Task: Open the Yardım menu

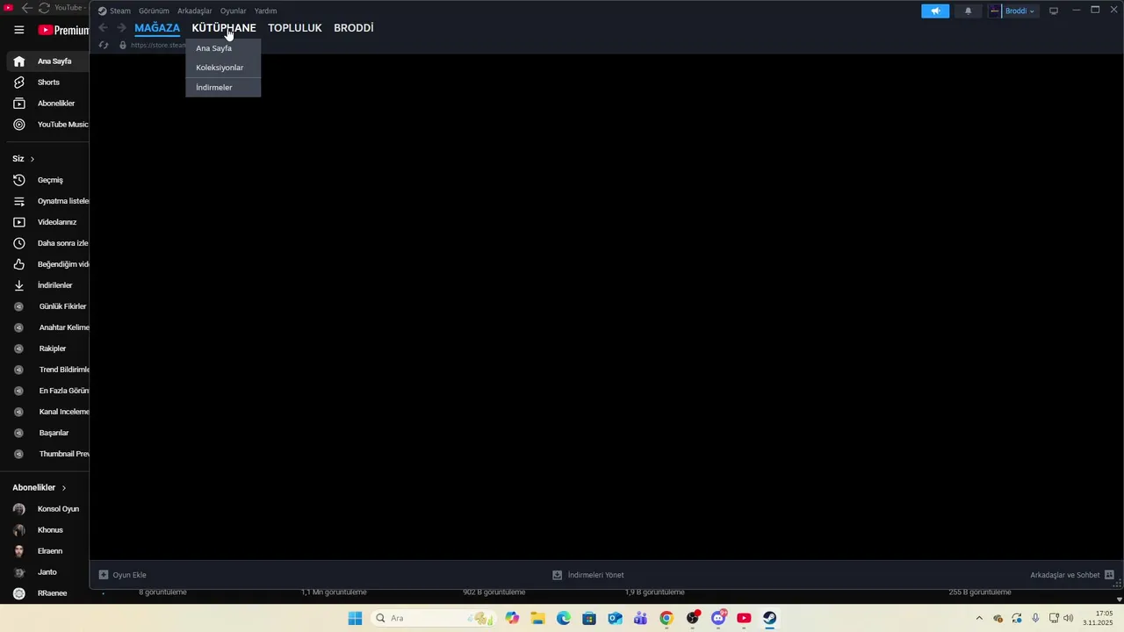Action: (x=265, y=11)
